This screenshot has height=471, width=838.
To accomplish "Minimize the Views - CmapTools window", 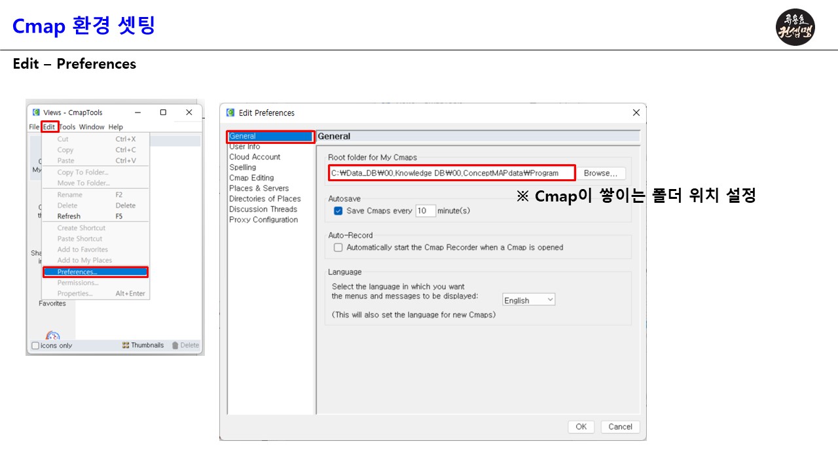I will pos(137,113).
